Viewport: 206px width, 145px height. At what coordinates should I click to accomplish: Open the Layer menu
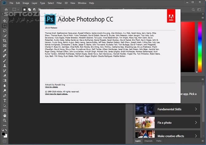(34, 3)
